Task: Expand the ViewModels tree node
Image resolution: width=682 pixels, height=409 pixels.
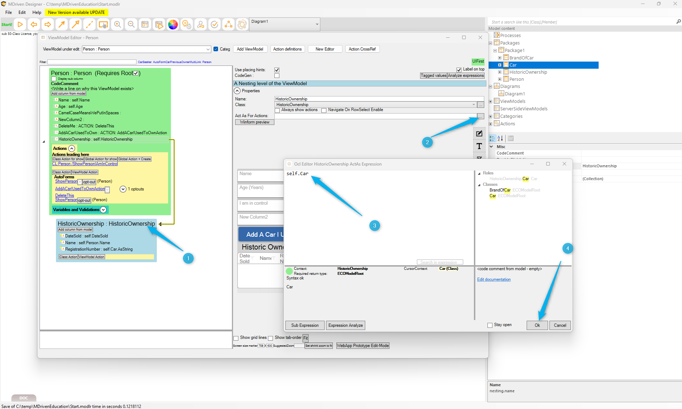Action: (491, 101)
